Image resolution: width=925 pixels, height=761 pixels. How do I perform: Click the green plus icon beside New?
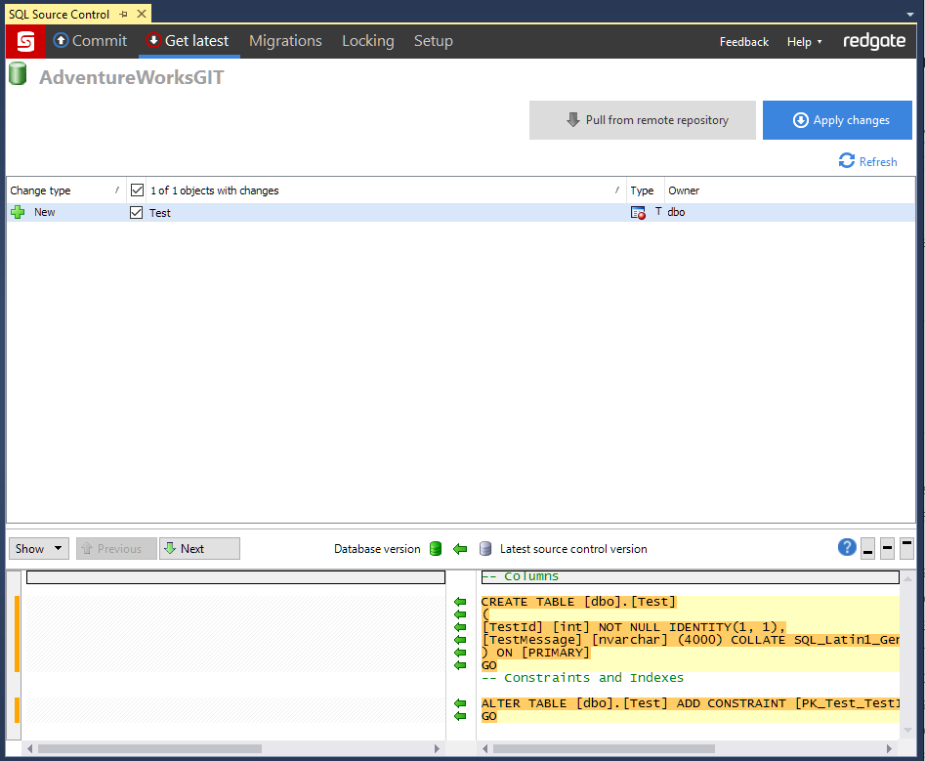(x=19, y=211)
